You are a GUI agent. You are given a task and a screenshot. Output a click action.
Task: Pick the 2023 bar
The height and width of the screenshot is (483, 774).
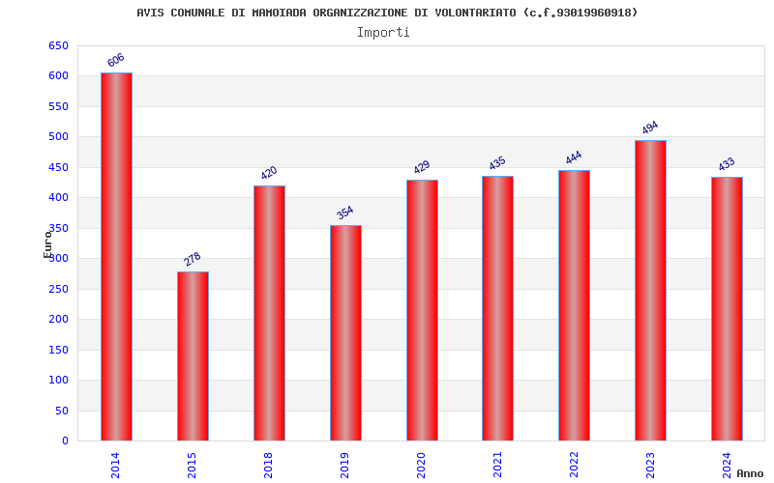coord(650,291)
